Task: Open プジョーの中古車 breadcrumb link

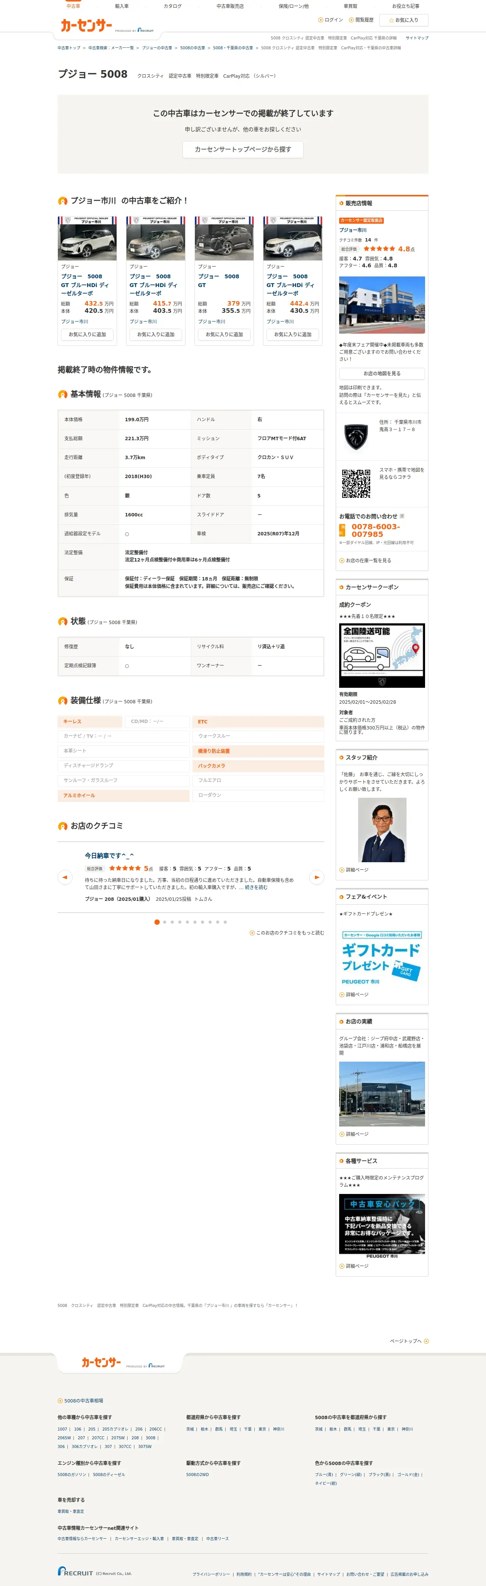Action: tap(157, 48)
